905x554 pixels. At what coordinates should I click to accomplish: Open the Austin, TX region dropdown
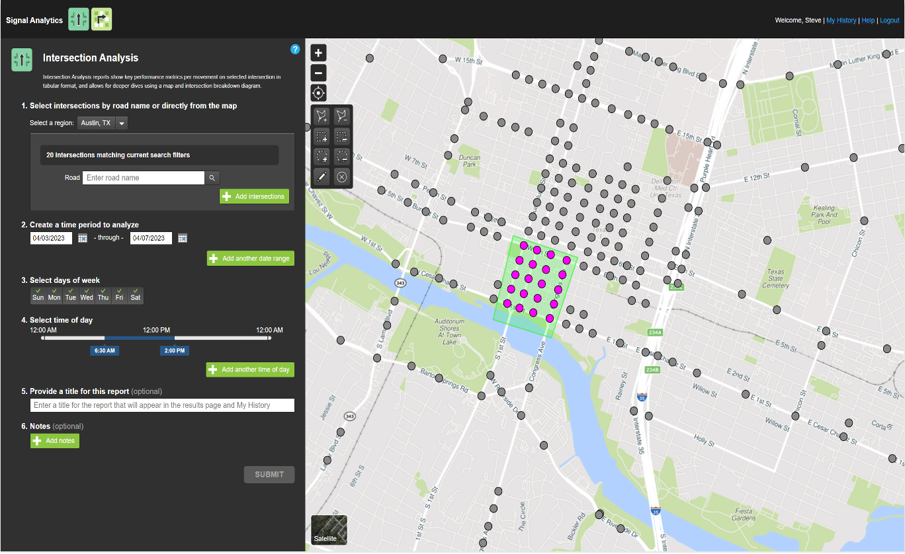[x=103, y=123]
